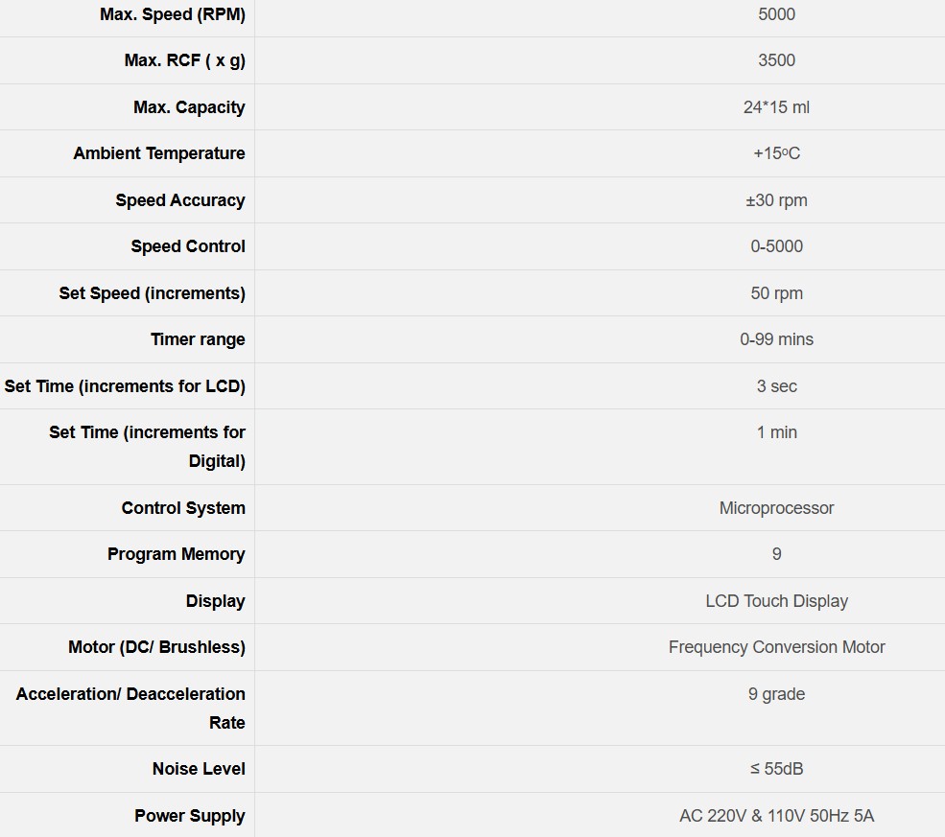Viewport: 945px width, 837px height.
Task: Select the "0-99 mins" timer value
Action: coord(776,339)
